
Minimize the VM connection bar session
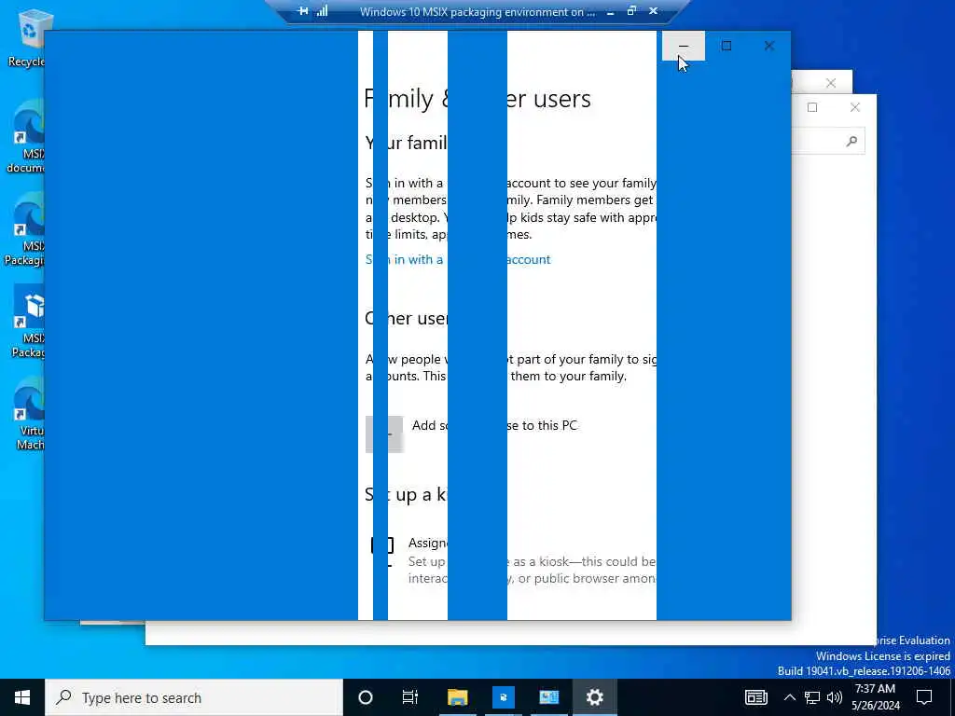(x=610, y=11)
